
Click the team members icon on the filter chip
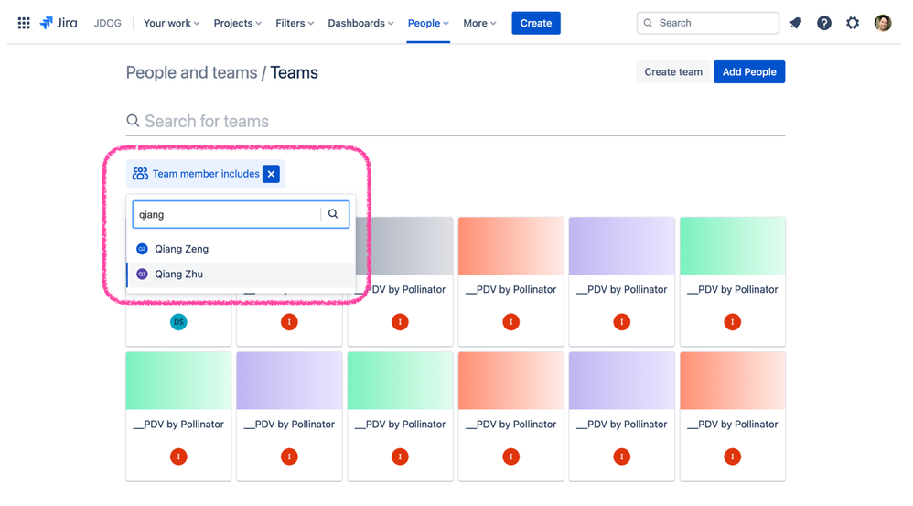click(x=140, y=174)
